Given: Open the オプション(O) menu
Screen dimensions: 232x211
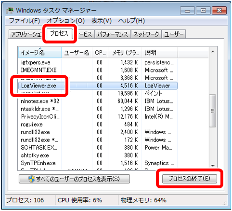Looking at the screenshot, I should click(65, 21).
